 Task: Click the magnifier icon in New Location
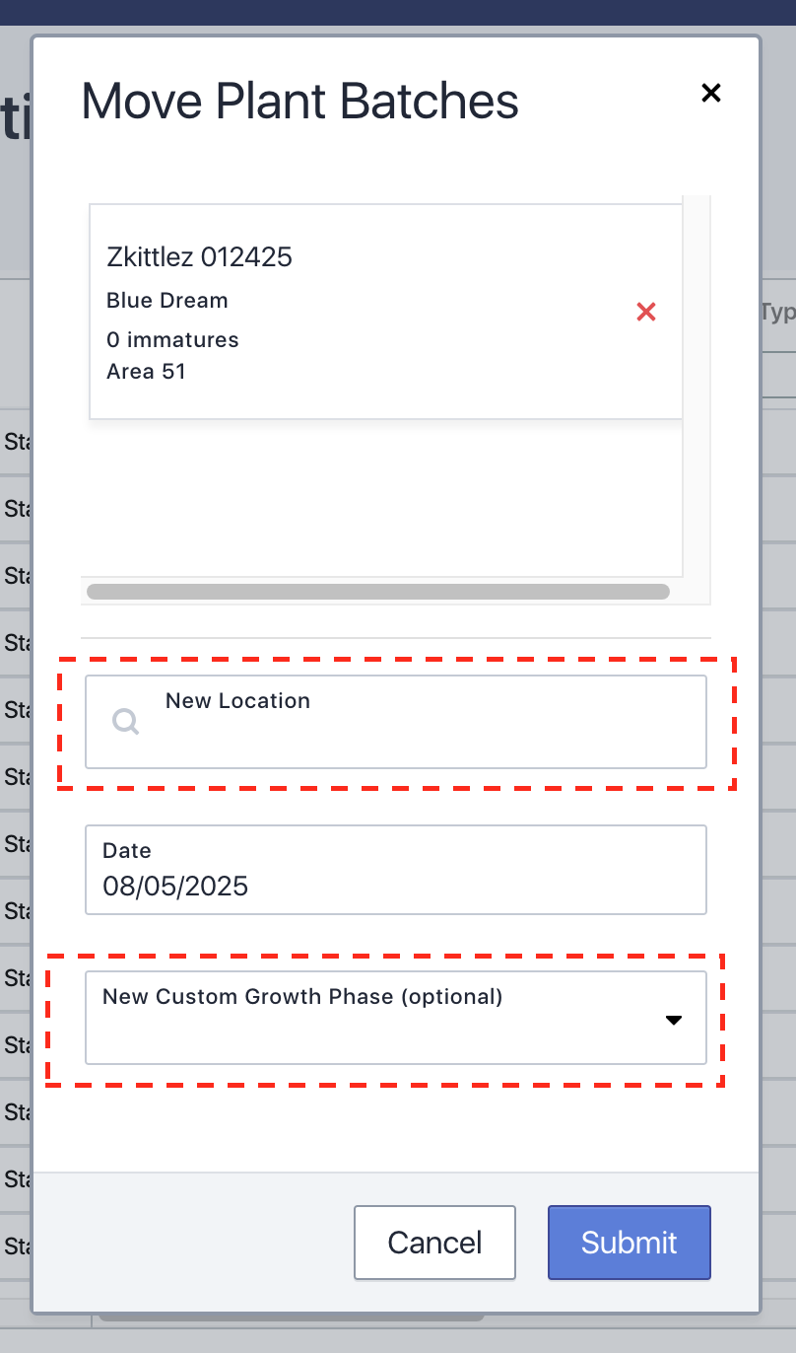(x=125, y=722)
